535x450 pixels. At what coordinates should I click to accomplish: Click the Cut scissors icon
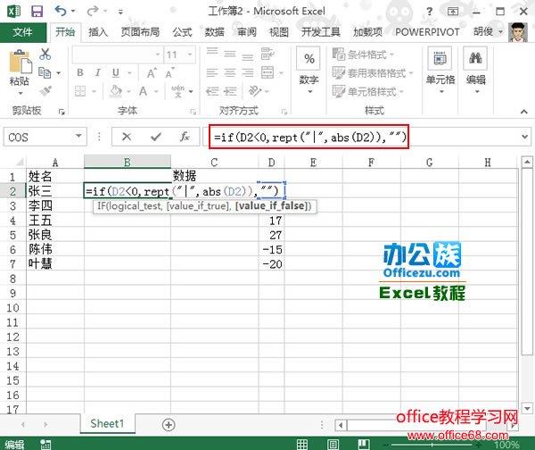tap(45, 54)
